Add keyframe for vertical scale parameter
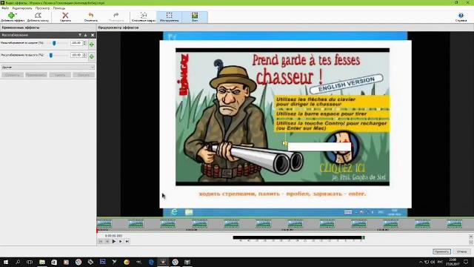Image resolution: width=474 pixels, height=267 pixels. point(92,56)
